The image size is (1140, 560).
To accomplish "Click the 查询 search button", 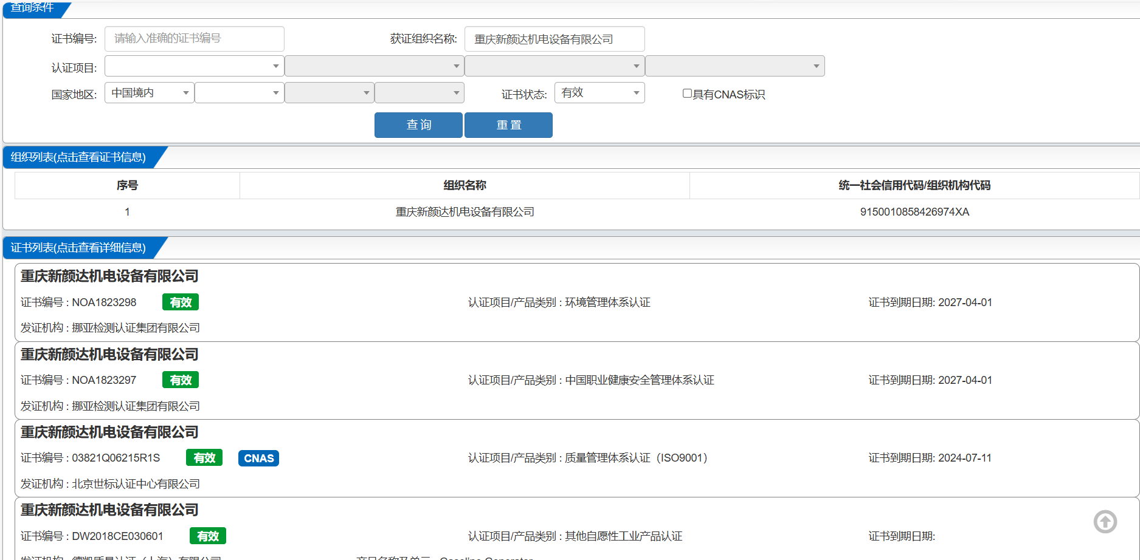I will click(418, 125).
